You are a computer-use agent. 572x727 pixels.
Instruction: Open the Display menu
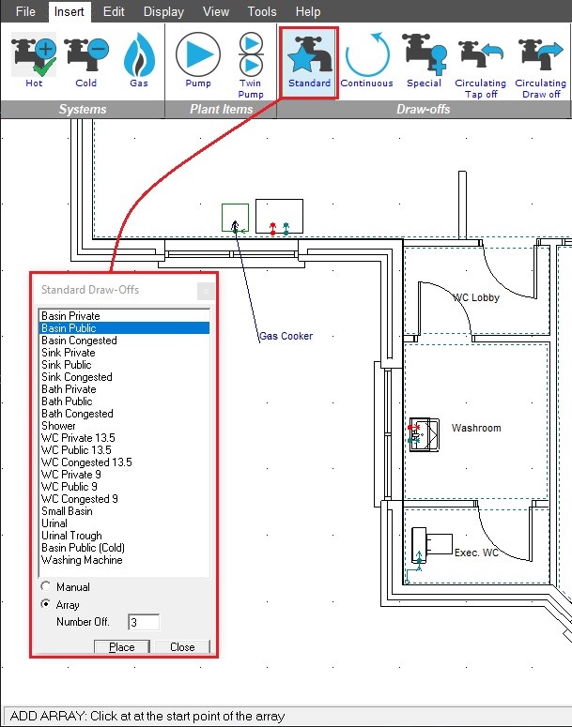(x=163, y=11)
